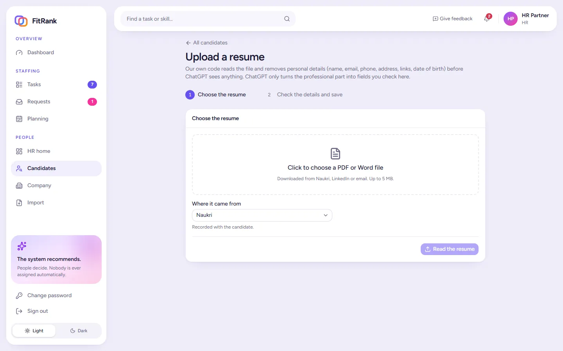Screen dimensions: 563x351
Task: Select step 1 Choose the resume
Action: (x=215, y=95)
